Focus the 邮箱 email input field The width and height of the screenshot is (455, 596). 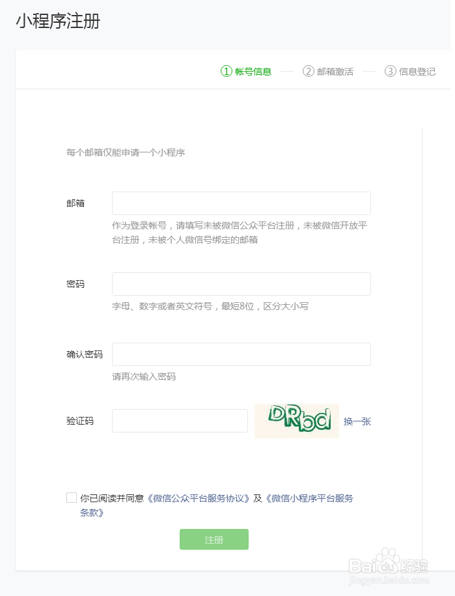point(241,203)
